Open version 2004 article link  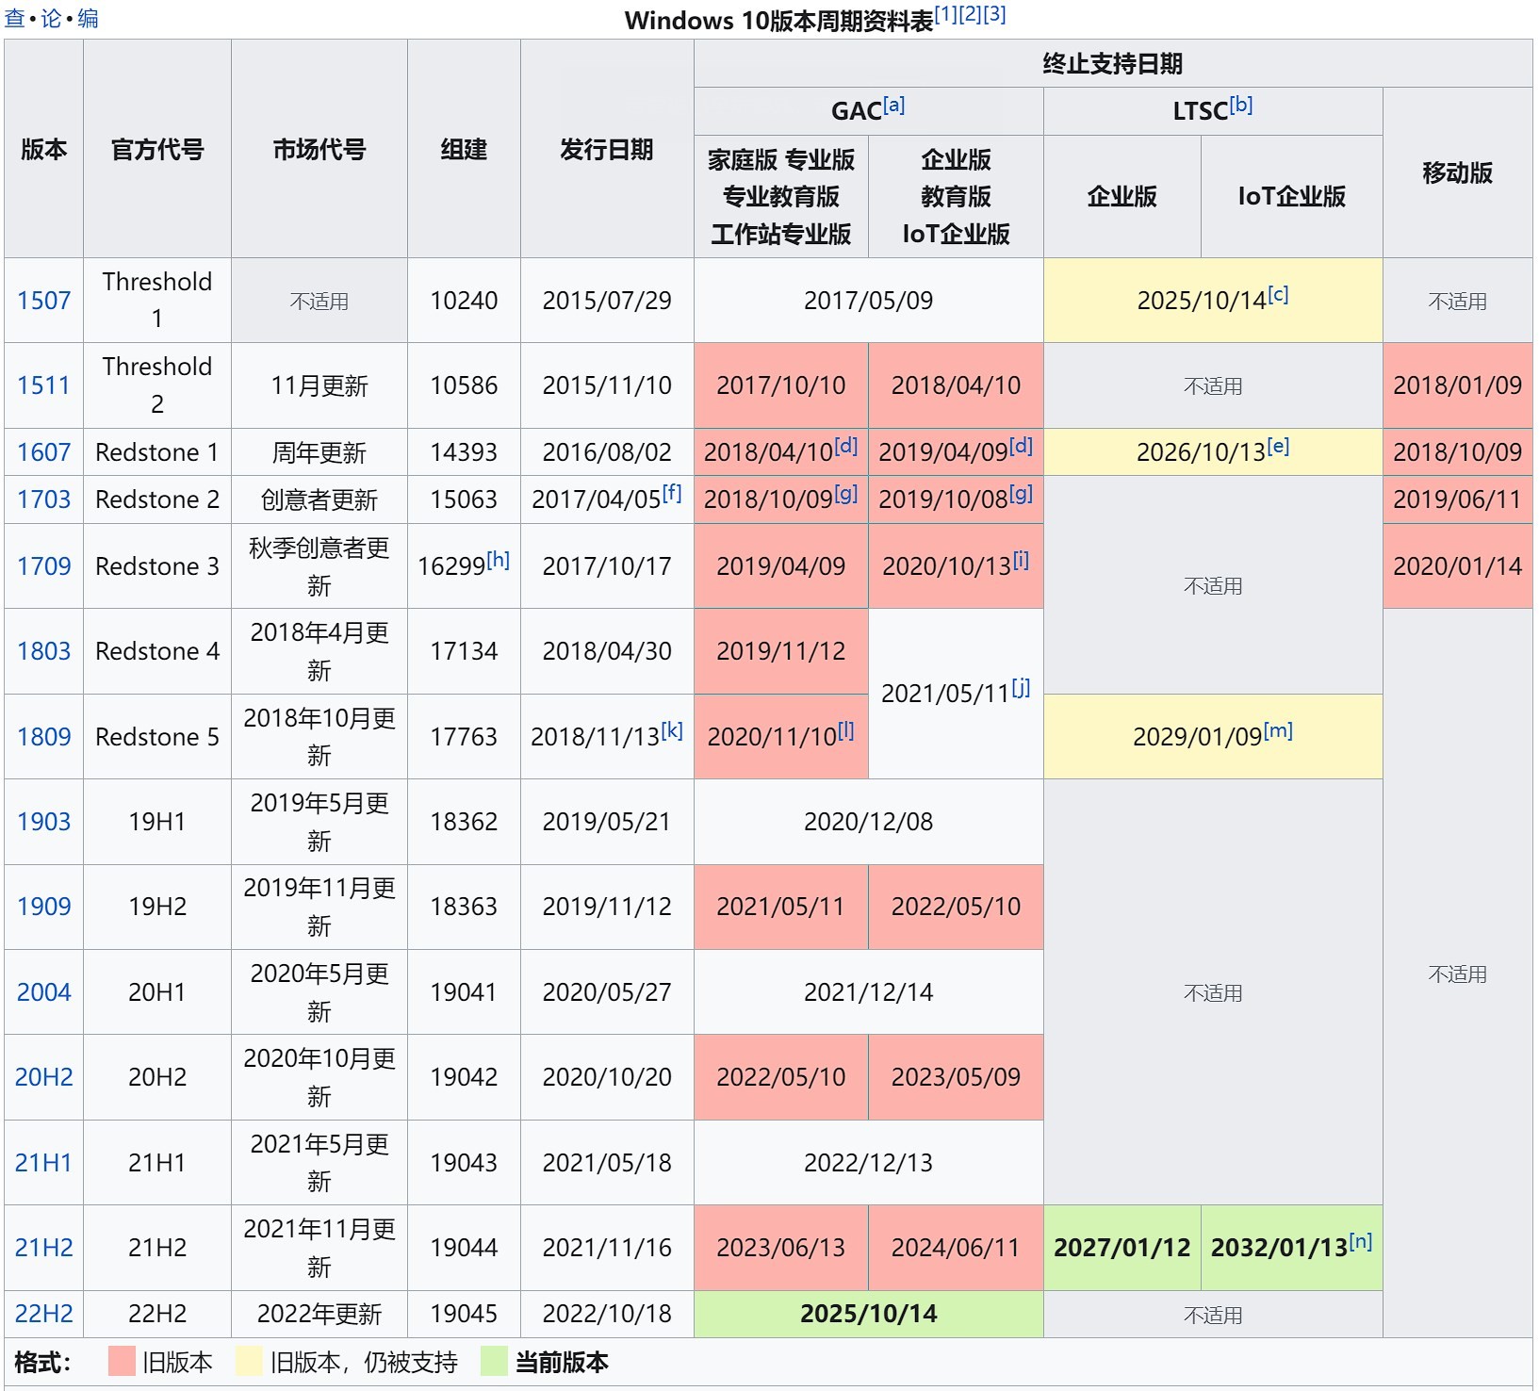click(43, 992)
